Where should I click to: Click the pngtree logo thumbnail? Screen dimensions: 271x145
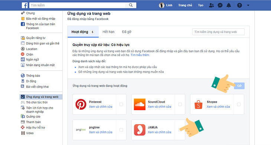(81, 130)
